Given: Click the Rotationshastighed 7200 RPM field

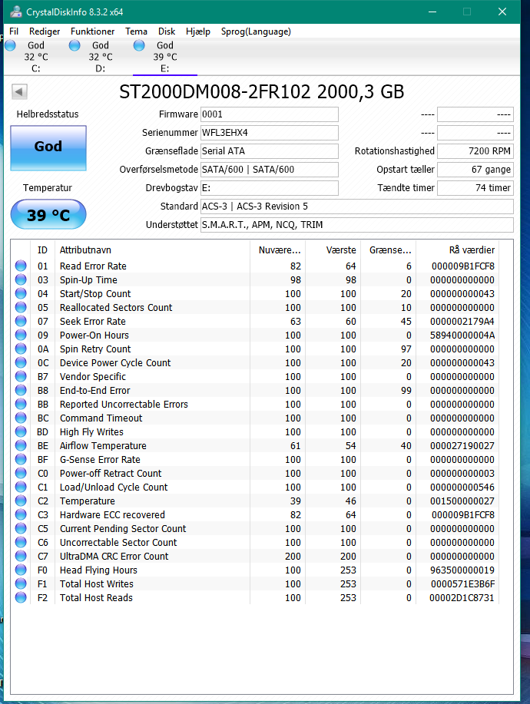Looking at the screenshot, I should point(475,150).
